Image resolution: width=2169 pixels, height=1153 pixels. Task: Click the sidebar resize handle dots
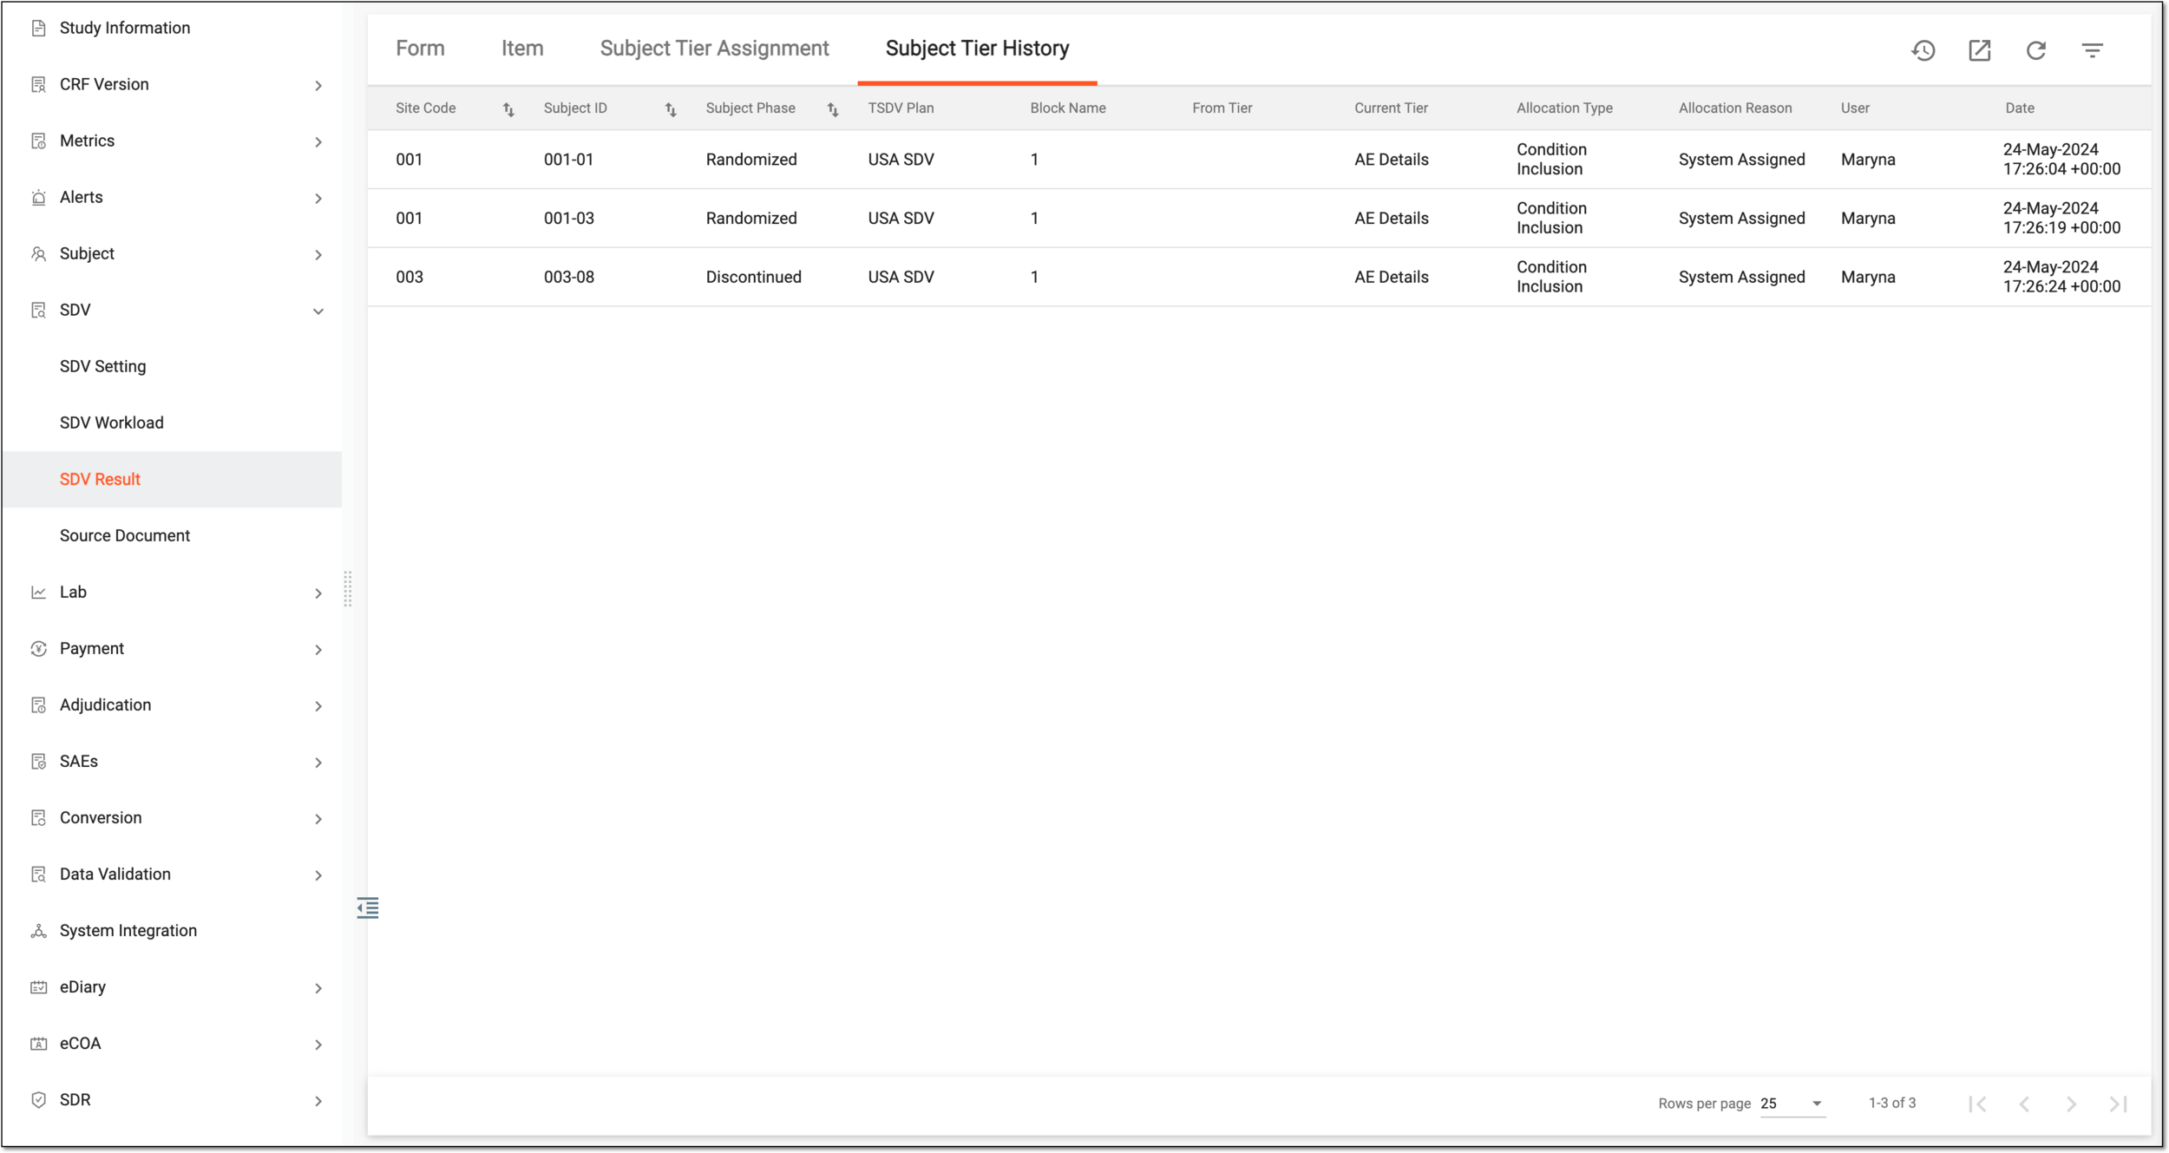347,589
